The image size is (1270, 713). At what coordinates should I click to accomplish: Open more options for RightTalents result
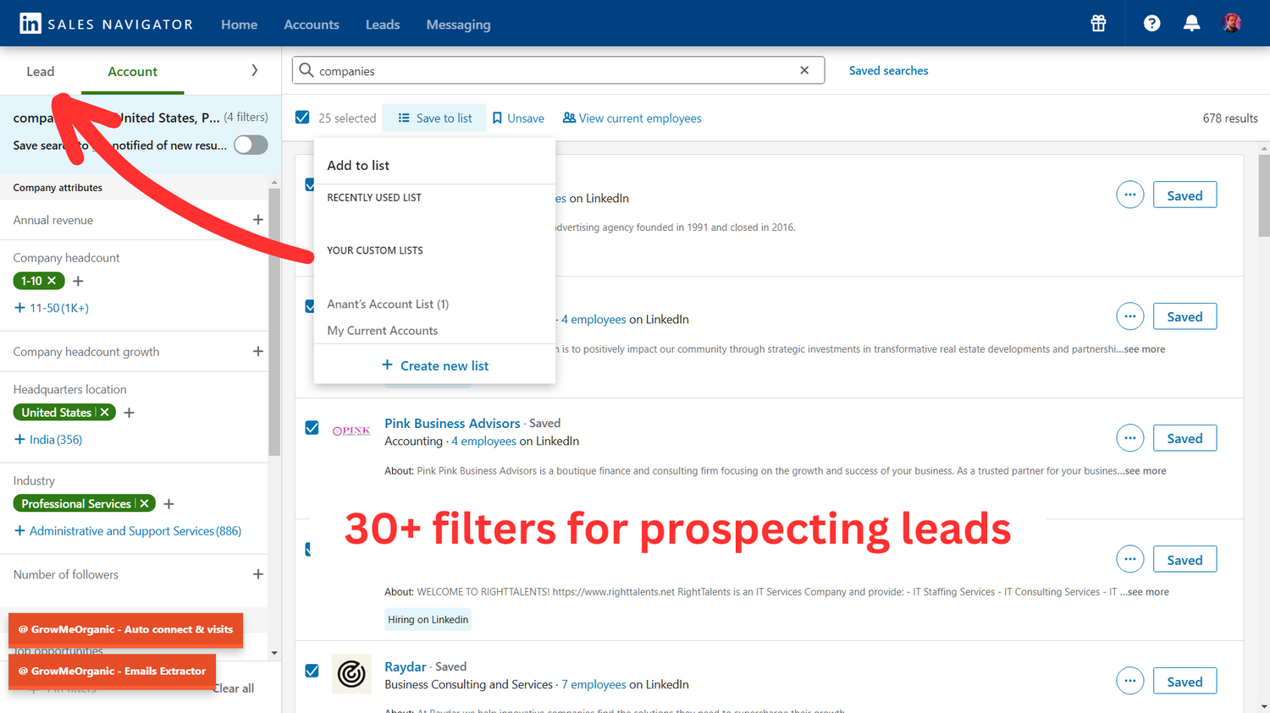[1129, 559]
